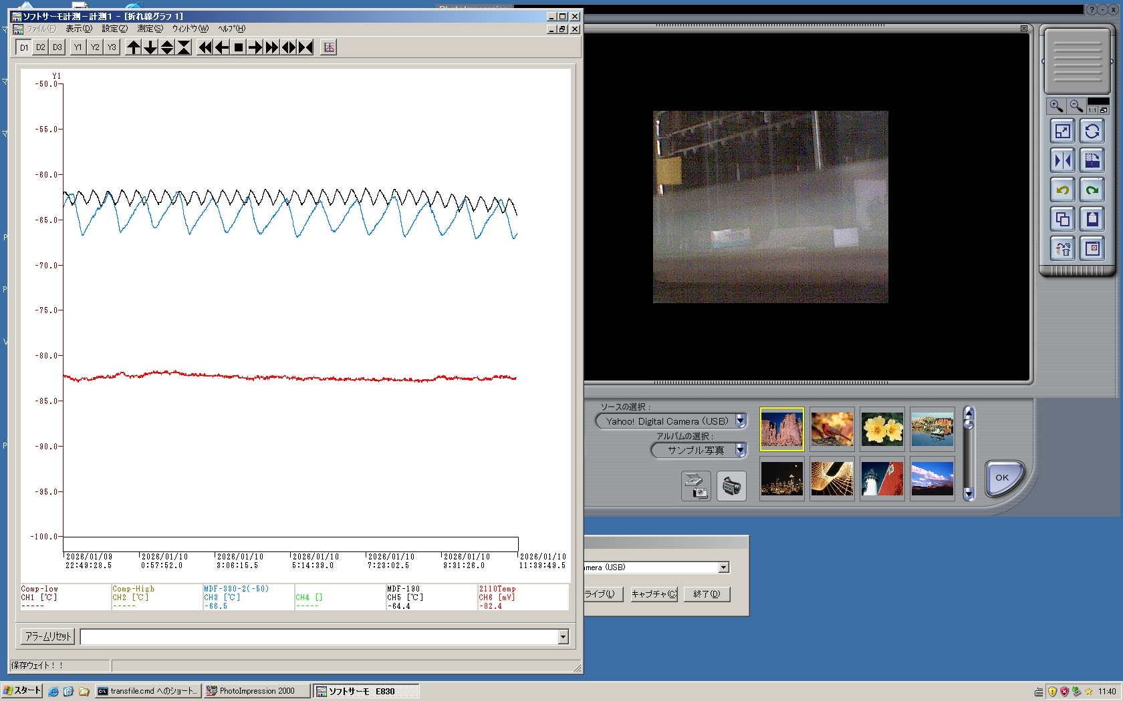Click the キャプチャ(C) capture button
1123x701 pixels.
[x=654, y=594]
